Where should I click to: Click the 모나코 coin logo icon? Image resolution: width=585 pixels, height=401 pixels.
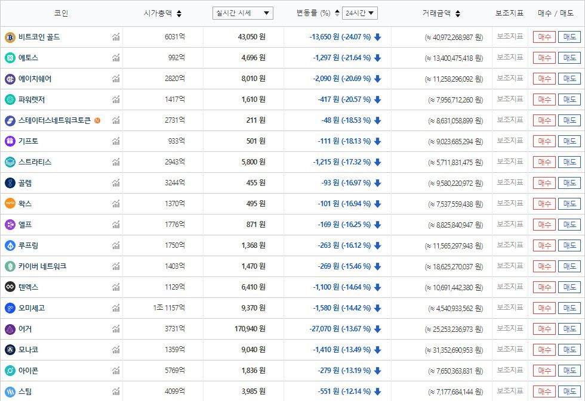[x=10, y=350]
